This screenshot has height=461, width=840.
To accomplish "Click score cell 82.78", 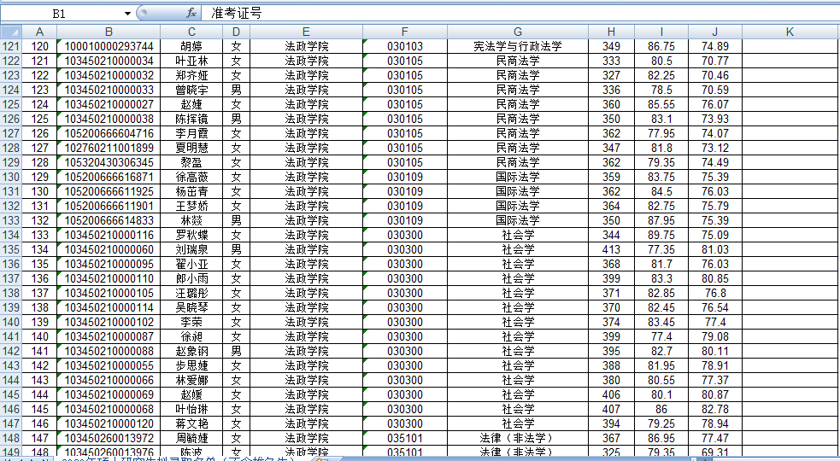I will (x=715, y=409).
